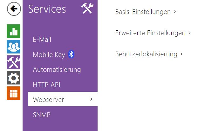The height and width of the screenshot is (131, 205).
Task: Click the tools icon in the Services header
Action: click(87, 9)
